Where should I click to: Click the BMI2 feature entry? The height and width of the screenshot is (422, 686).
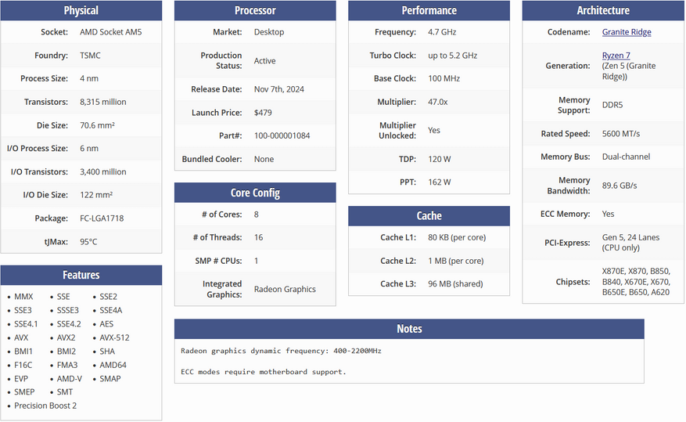point(66,352)
